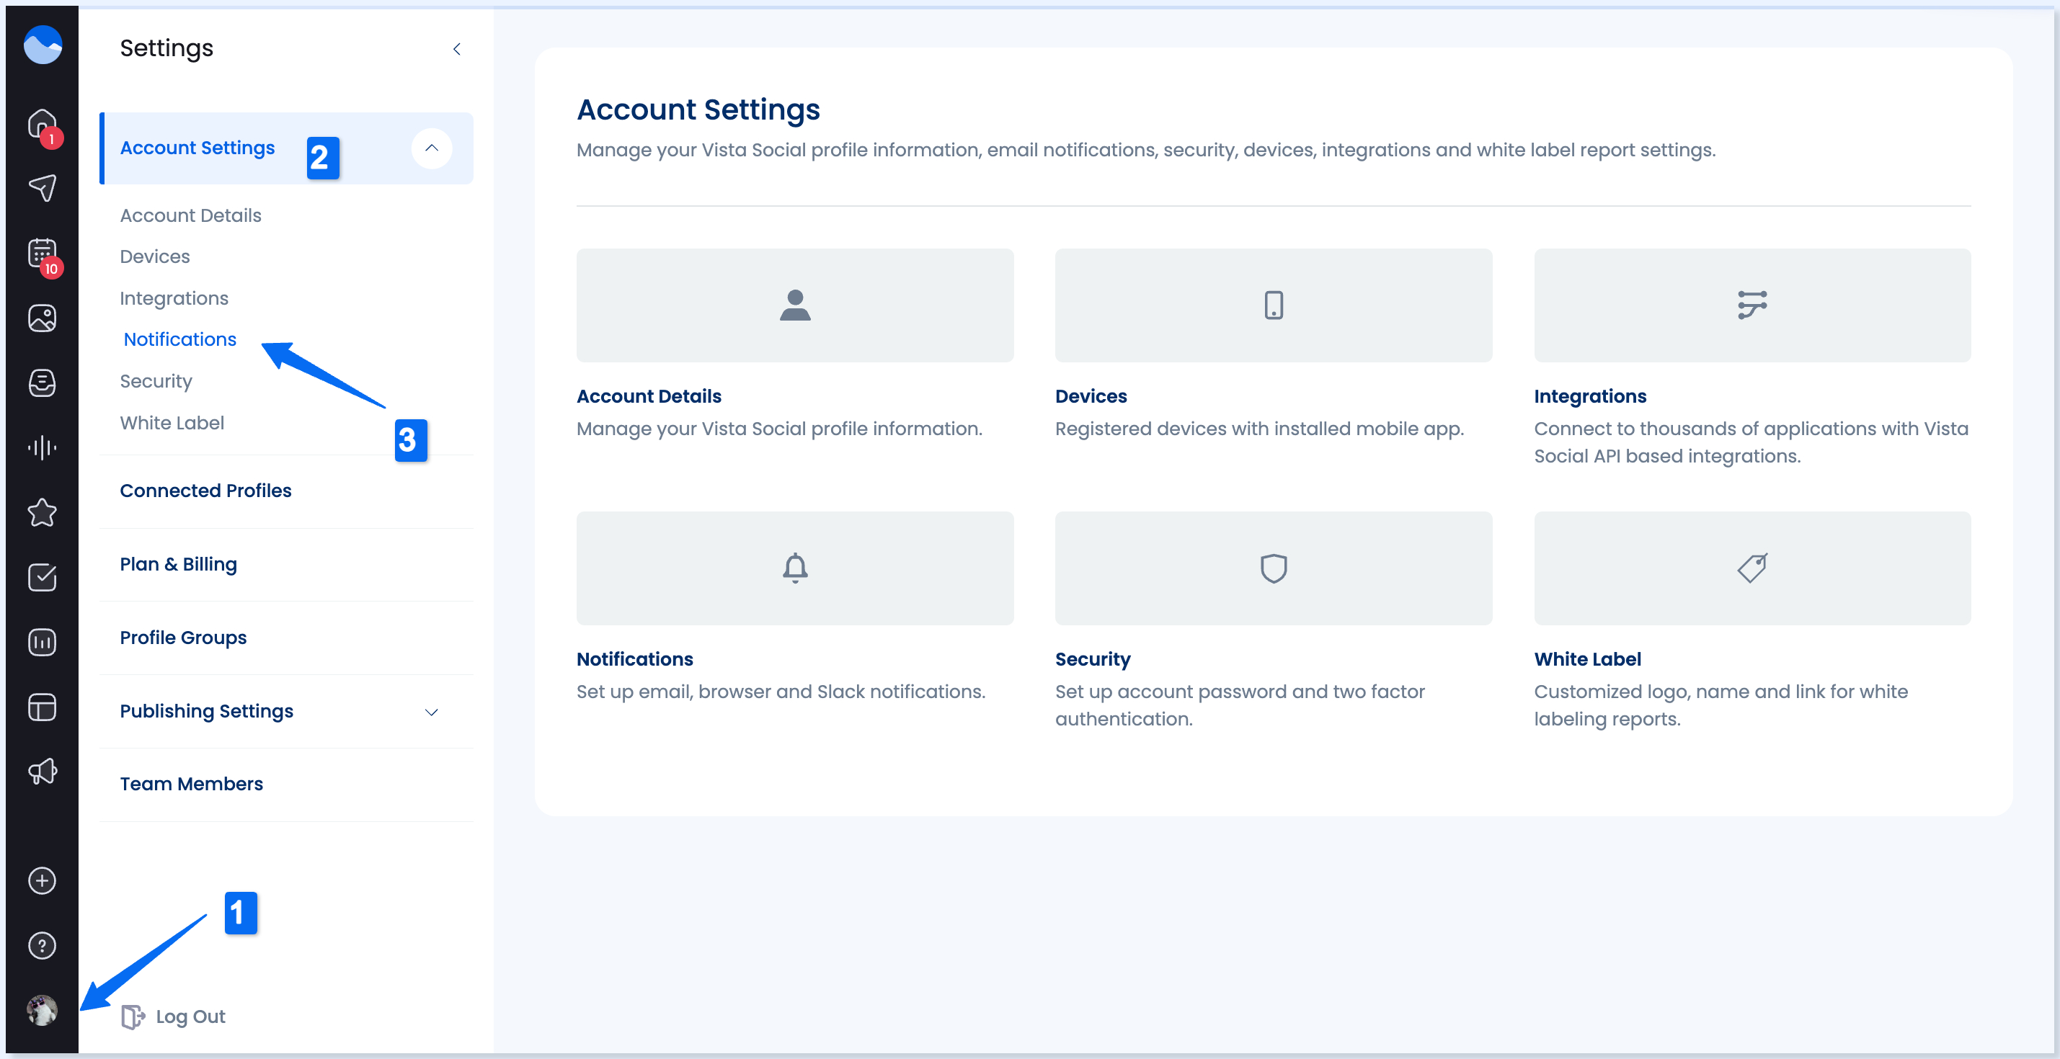The image size is (2060, 1059).
Task: Open the help question mark icon
Action: 43,945
